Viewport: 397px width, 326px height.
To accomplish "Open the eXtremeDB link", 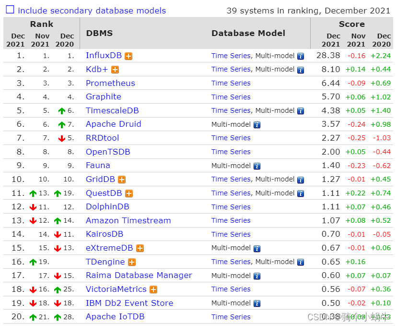I will click(109, 248).
